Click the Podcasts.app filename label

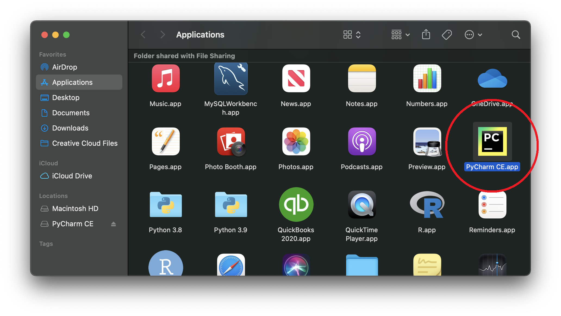tap(362, 167)
